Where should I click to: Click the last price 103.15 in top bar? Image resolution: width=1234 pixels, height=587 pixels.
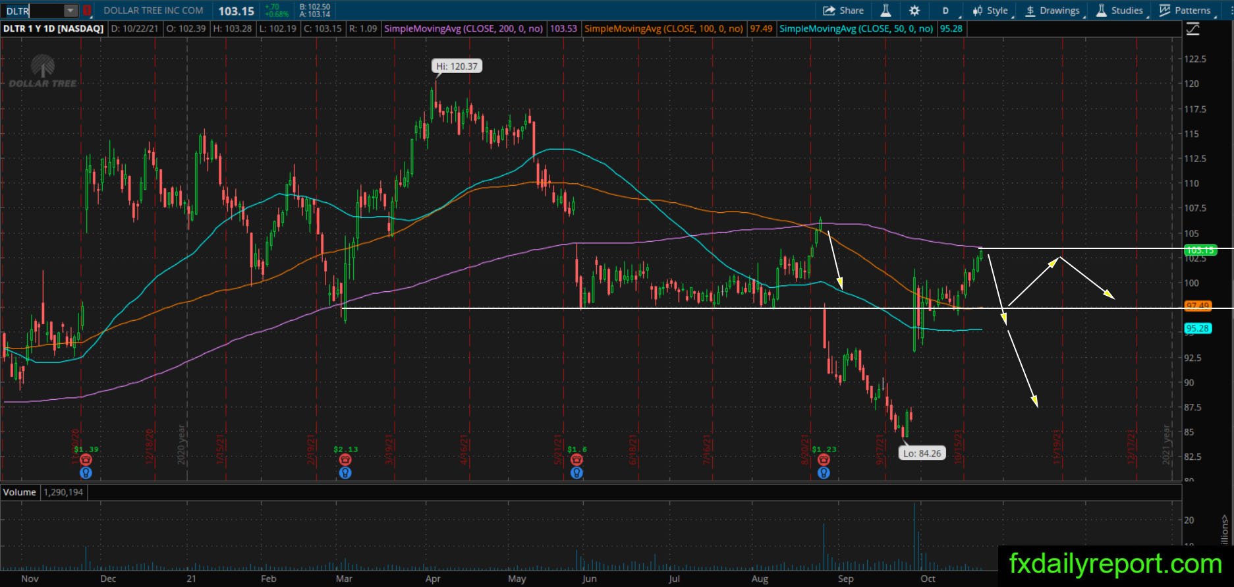tap(236, 11)
